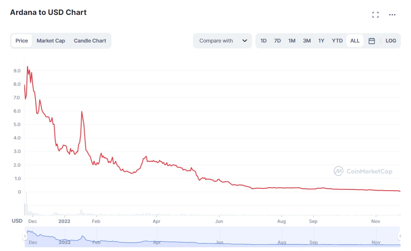Enter fullscreen chart view
Screen dimensions: 411x251
[x=375, y=15]
